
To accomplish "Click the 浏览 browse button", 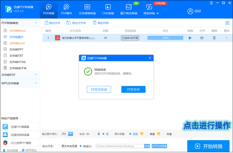I will (147, 146).
